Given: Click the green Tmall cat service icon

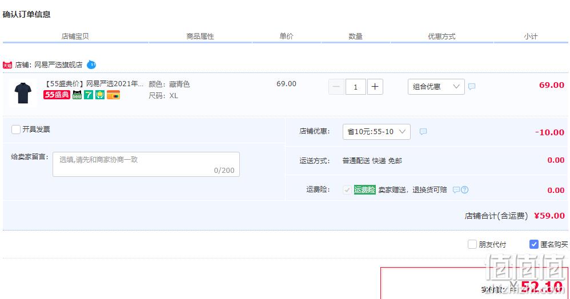Looking at the screenshot, I should (77, 95).
